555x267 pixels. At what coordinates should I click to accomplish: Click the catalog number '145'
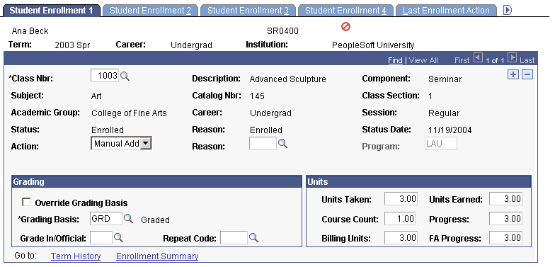point(258,96)
